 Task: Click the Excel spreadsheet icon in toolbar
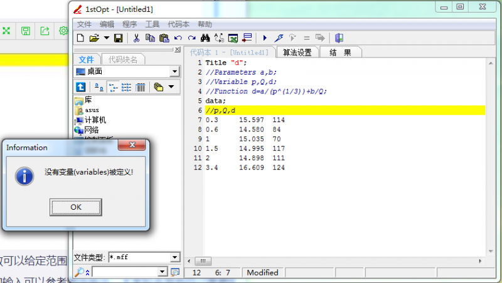[233, 38]
